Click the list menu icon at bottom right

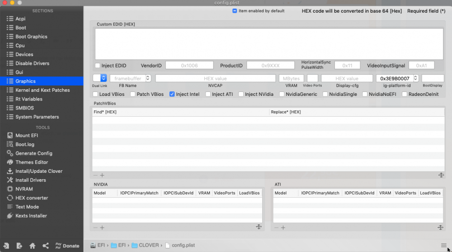tap(444, 245)
